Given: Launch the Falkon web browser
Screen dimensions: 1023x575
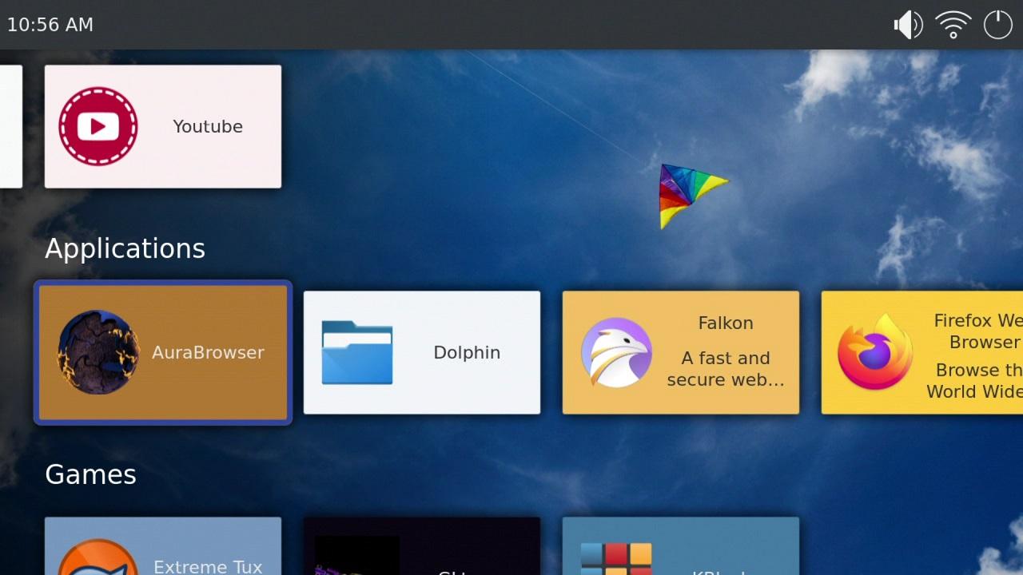Looking at the screenshot, I should coord(680,352).
